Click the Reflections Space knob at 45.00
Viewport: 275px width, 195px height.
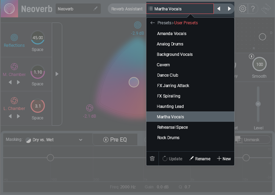point(37,37)
